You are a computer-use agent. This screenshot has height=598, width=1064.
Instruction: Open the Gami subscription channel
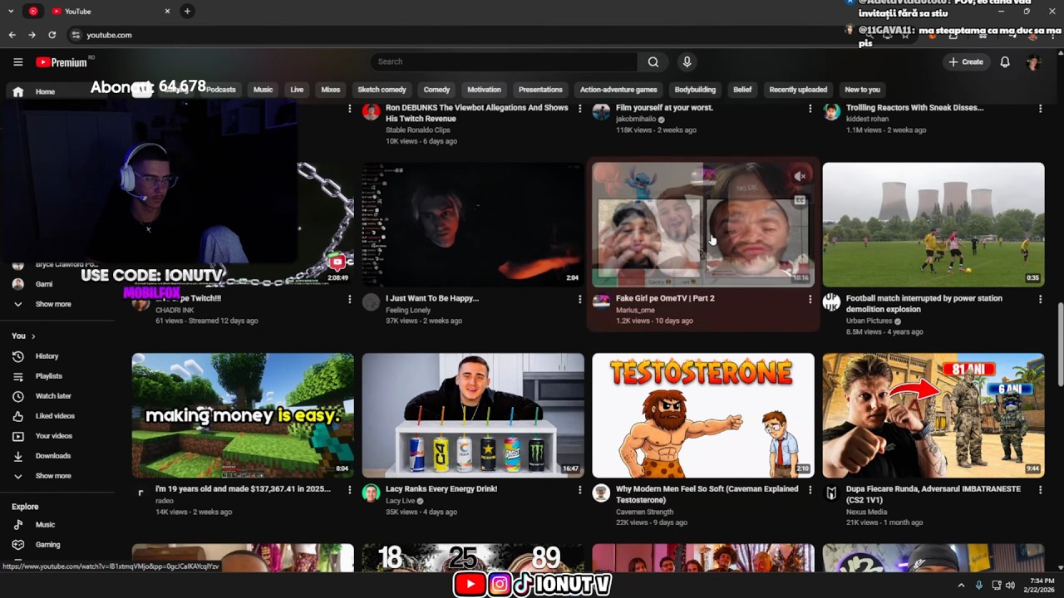click(x=43, y=284)
